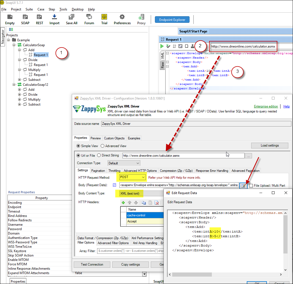Switch to Preview tab in ZappySys driver
This screenshot has height=284, width=293.
click(95, 138)
